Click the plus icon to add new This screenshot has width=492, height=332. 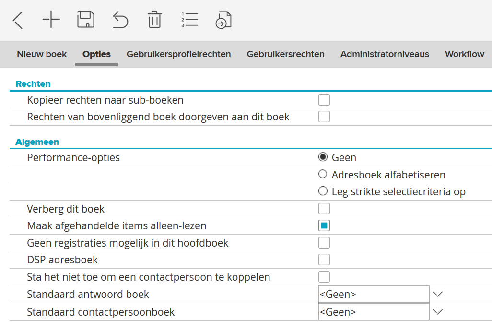click(x=51, y=20)
